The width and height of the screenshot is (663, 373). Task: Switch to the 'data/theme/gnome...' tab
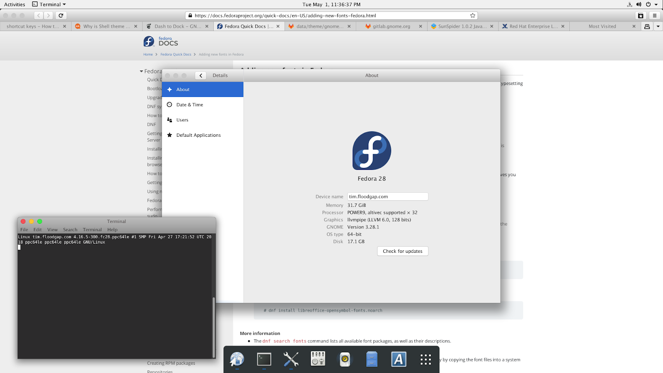coord(319,26)
